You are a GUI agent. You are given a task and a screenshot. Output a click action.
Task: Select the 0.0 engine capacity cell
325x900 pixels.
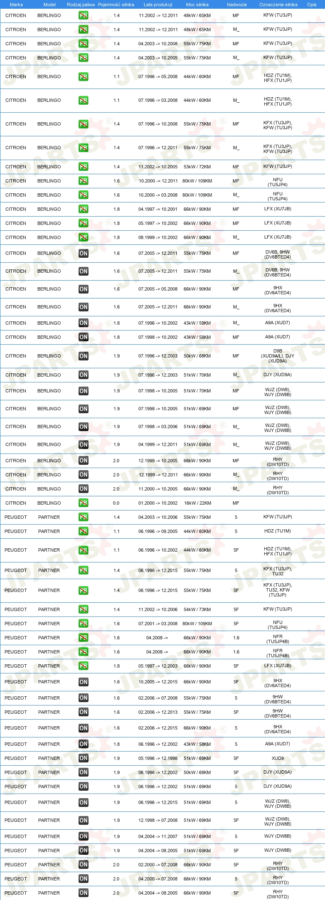pos(116,503)
